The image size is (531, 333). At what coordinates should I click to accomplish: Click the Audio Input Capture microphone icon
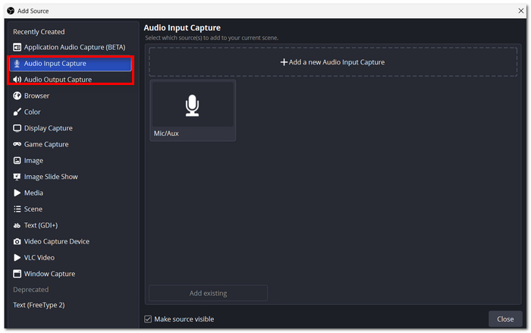click(17, 64)
